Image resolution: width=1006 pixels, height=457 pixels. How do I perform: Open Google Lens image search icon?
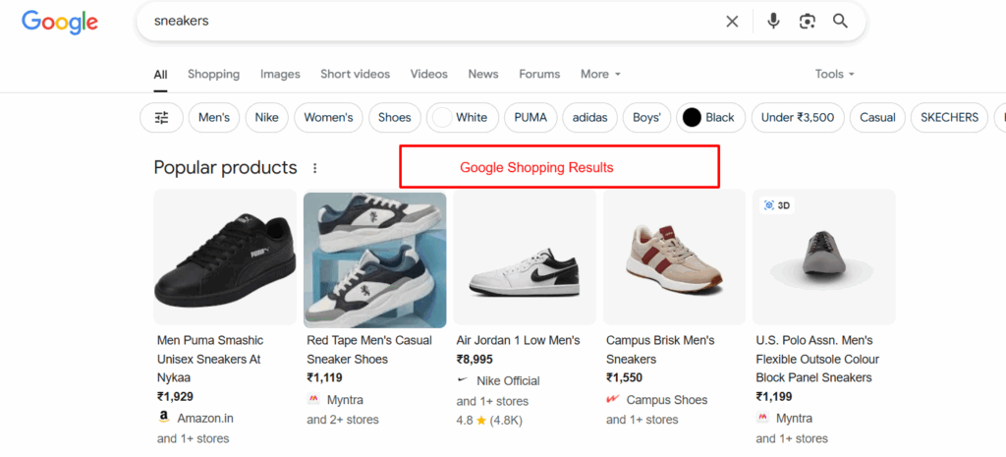pos(808,22)
